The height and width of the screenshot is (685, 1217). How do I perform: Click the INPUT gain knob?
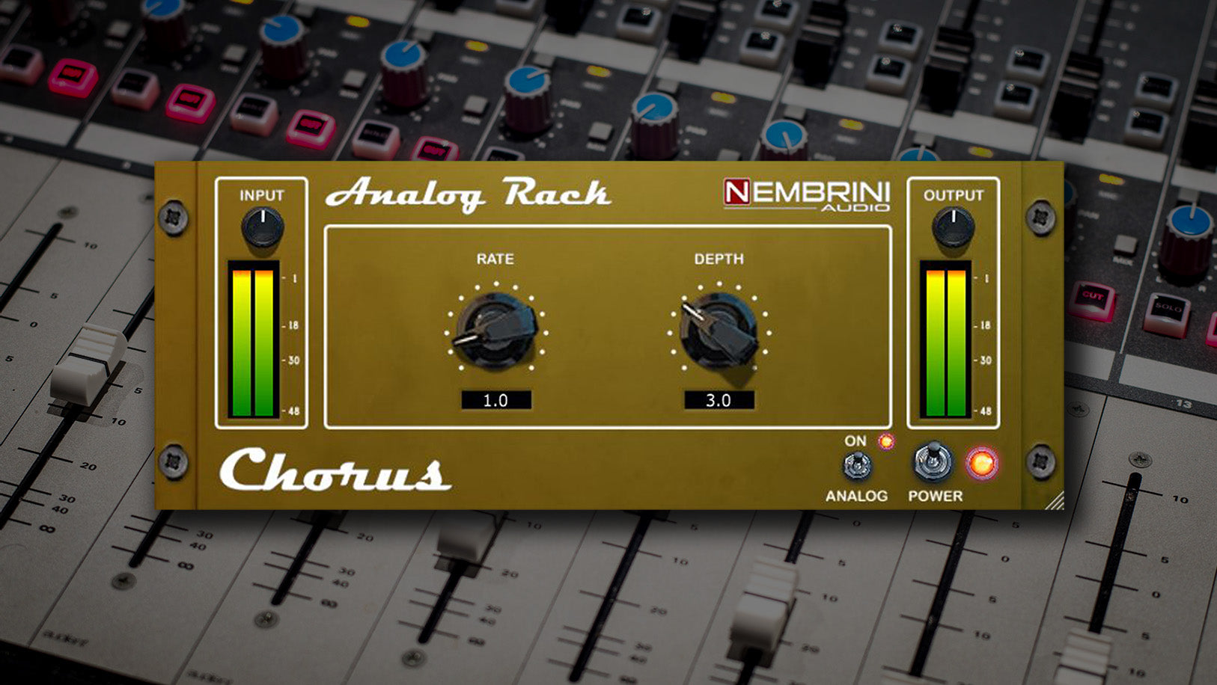click(262, 227)
